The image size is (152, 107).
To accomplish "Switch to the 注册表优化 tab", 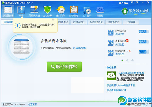I will [113, 22].
